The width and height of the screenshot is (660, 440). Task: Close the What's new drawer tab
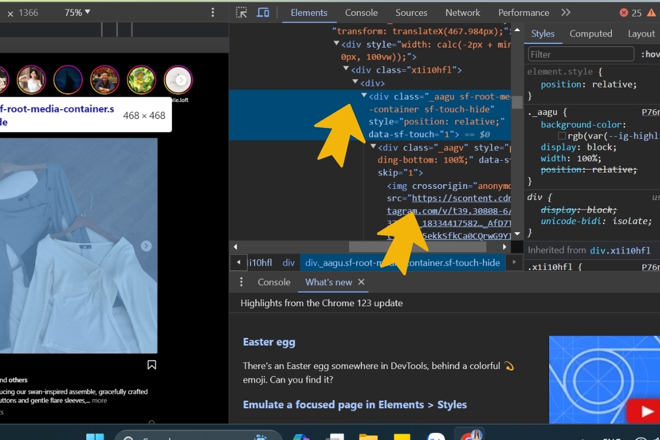tap(361, 282)
